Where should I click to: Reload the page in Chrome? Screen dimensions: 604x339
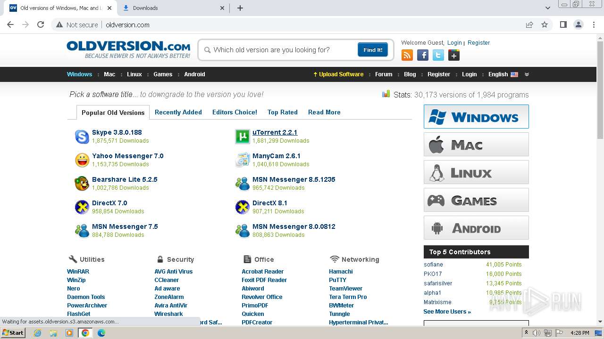41,24
